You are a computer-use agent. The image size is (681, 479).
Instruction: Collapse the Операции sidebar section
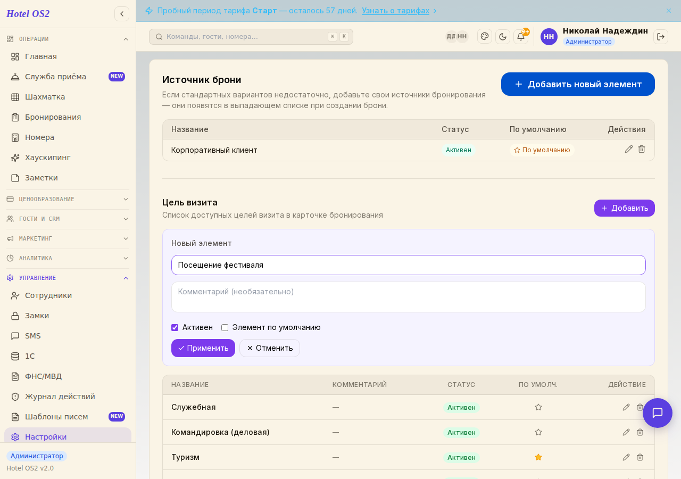tap(68, 39)
